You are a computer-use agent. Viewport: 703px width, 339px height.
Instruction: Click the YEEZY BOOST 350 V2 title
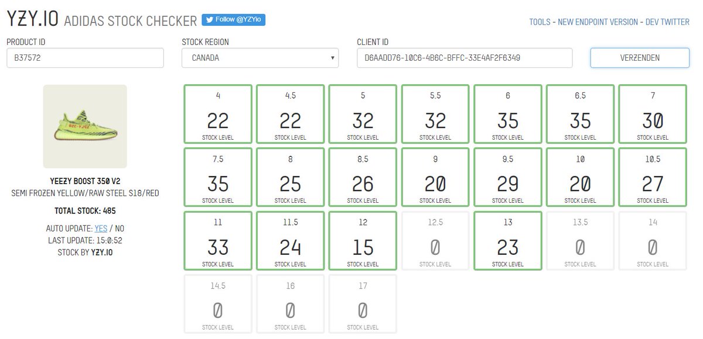(x=85, y=181)
